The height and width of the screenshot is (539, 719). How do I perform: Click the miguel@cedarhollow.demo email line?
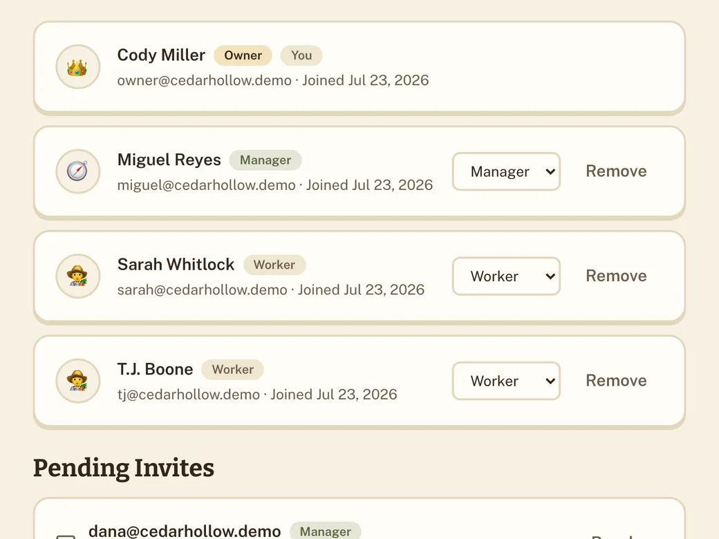(275, 185)
